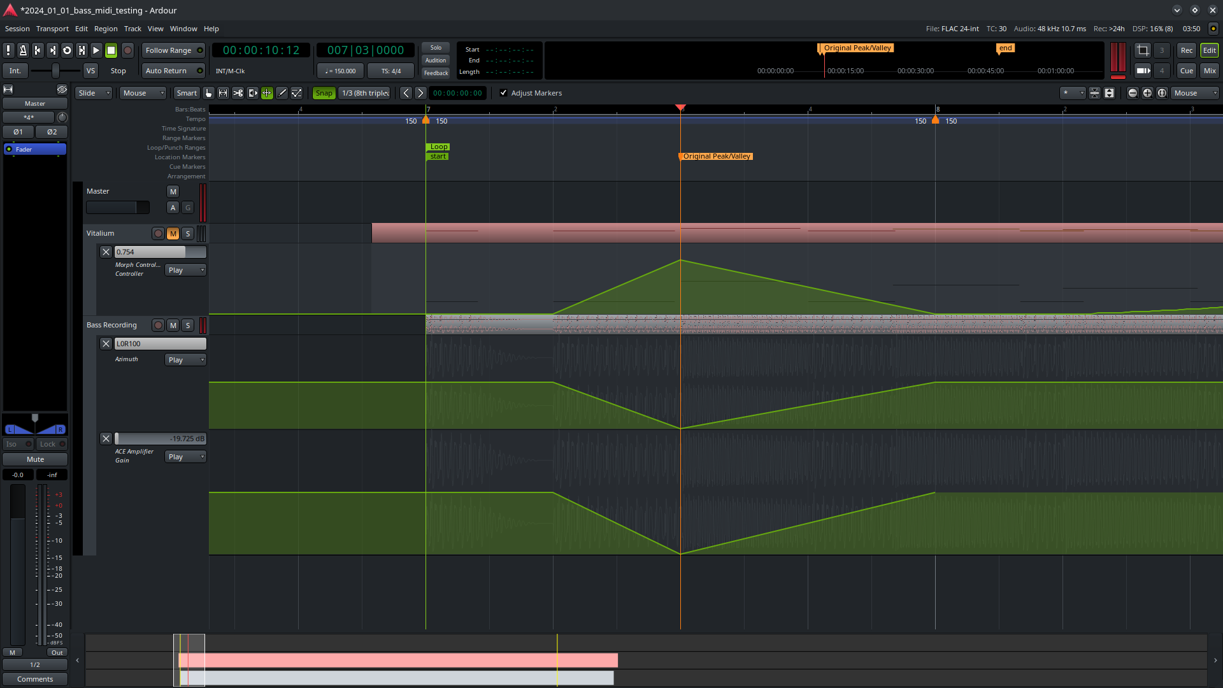
Task: Uncheck the Adjust Markers checkbox
Action: coord(503,93)
